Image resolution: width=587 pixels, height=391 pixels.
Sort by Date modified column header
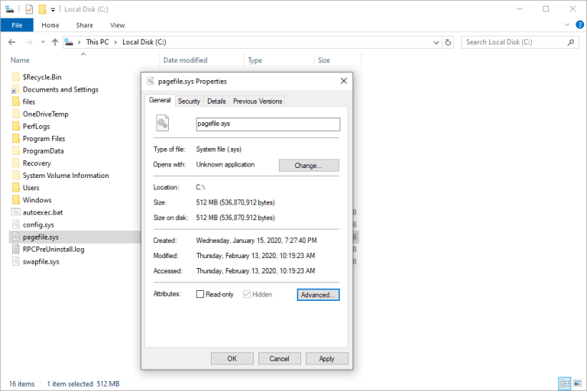coord(185,60)
